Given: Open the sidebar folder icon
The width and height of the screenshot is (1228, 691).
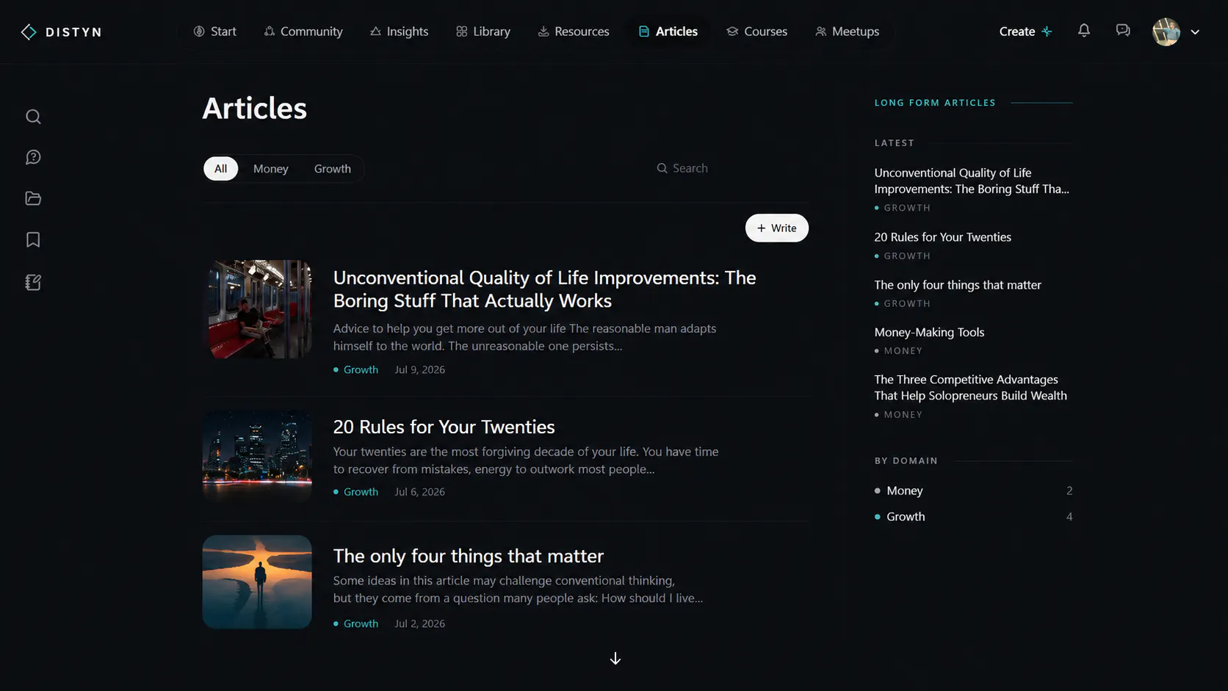Looking at the screenshot, I should 33,198.
